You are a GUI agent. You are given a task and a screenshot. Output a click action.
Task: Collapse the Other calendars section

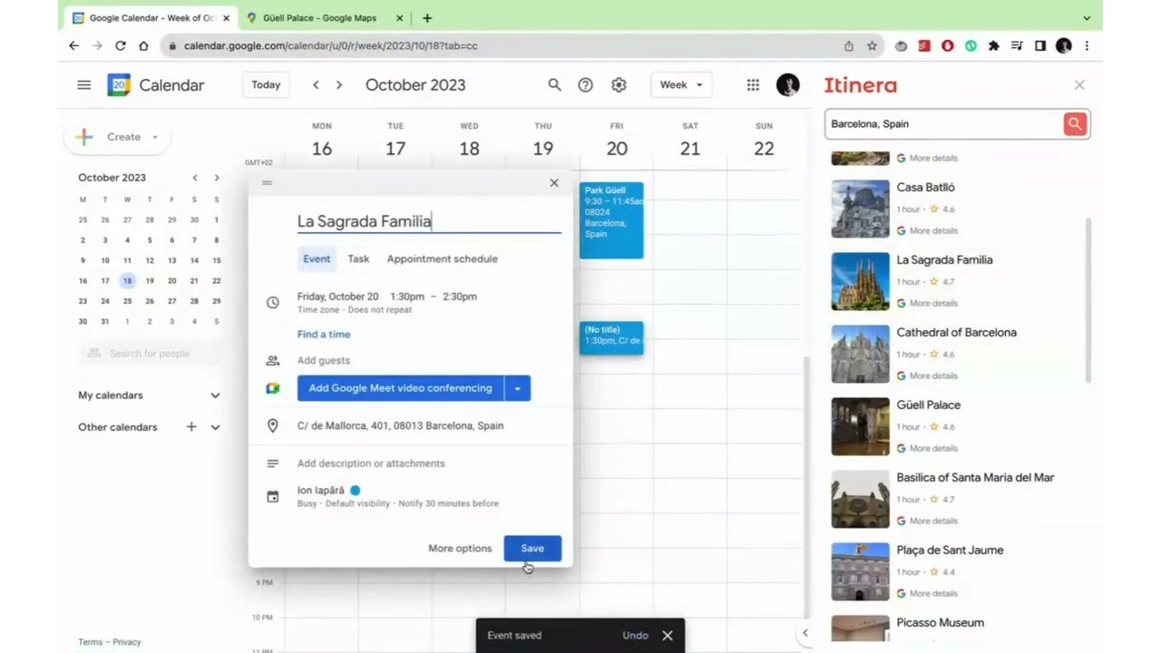tap(215, 427)
